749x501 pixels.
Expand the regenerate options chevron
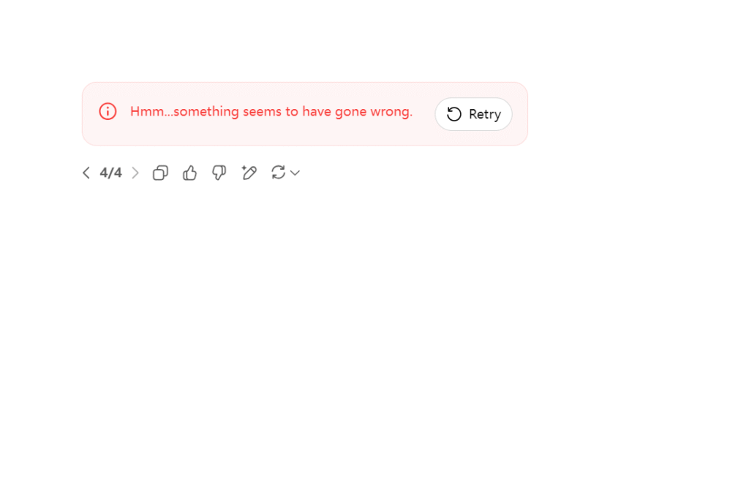[296, 173]
